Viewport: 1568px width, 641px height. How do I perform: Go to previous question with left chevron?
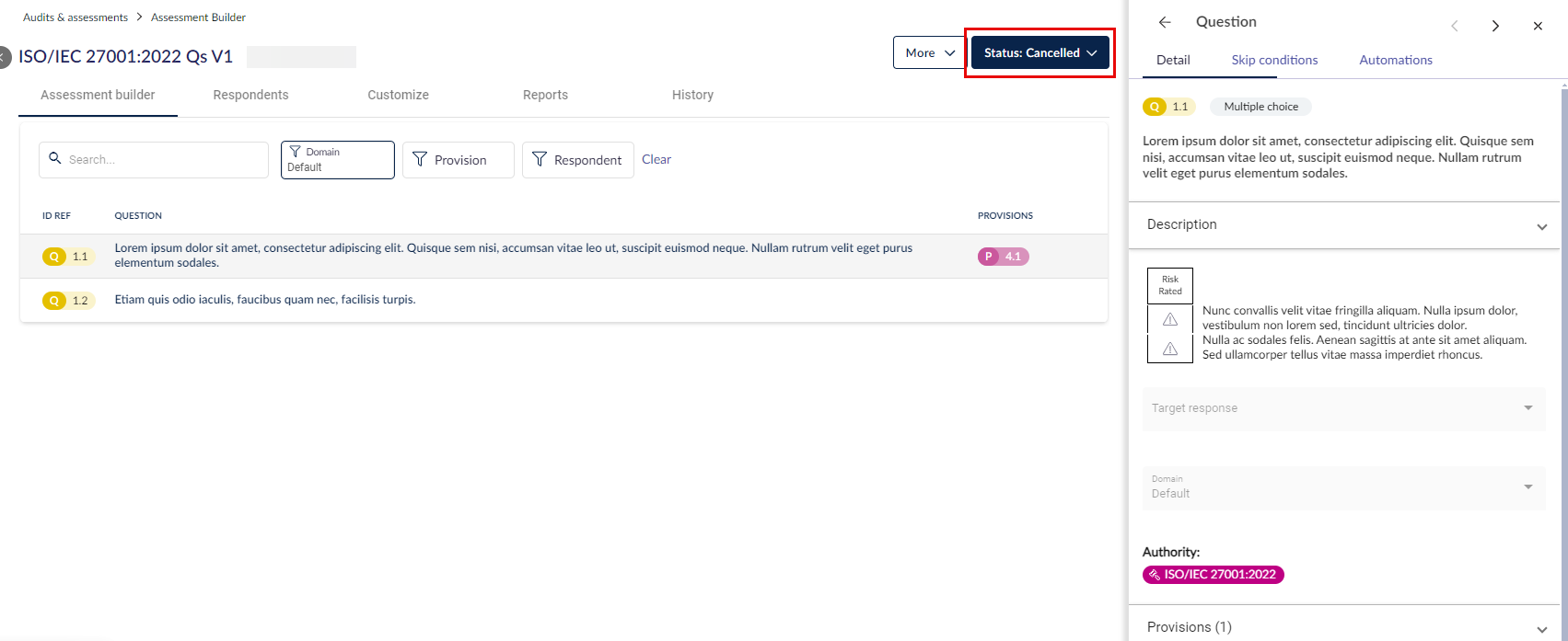[x=1455, y=26]
